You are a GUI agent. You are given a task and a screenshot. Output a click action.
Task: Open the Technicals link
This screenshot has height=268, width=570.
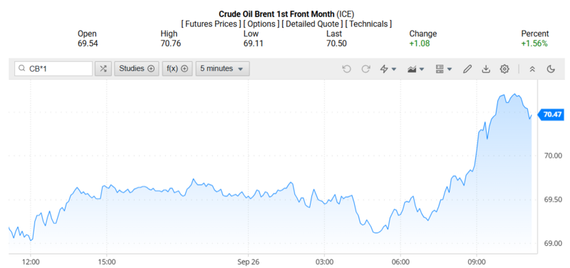click(x=368, y=24)
